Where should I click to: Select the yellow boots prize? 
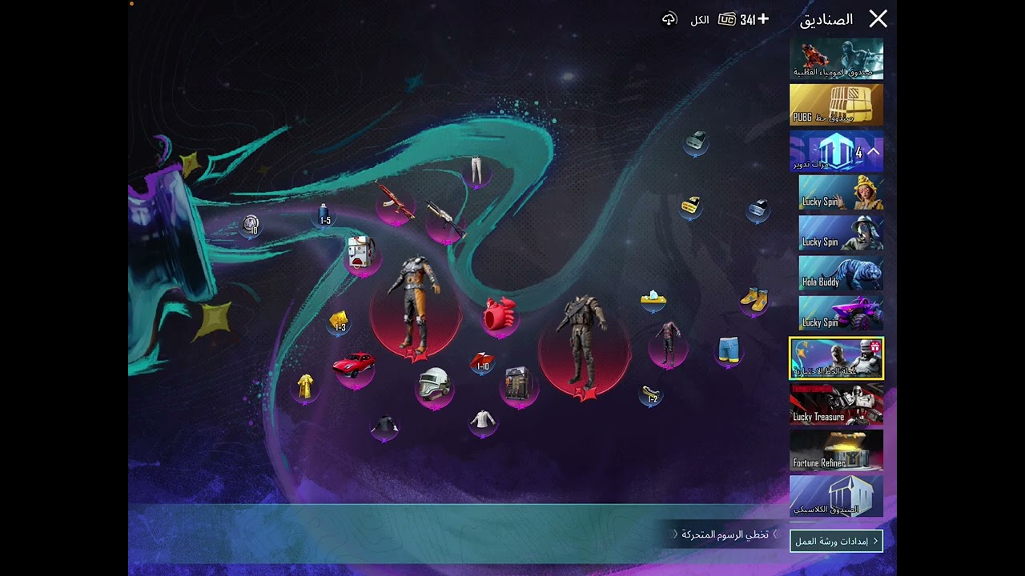754,300
